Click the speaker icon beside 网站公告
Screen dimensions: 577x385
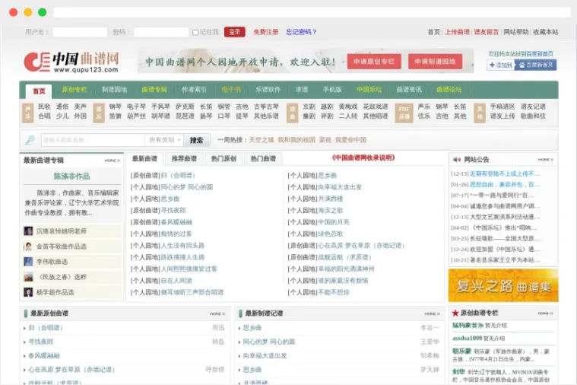[x=456, y=160]
